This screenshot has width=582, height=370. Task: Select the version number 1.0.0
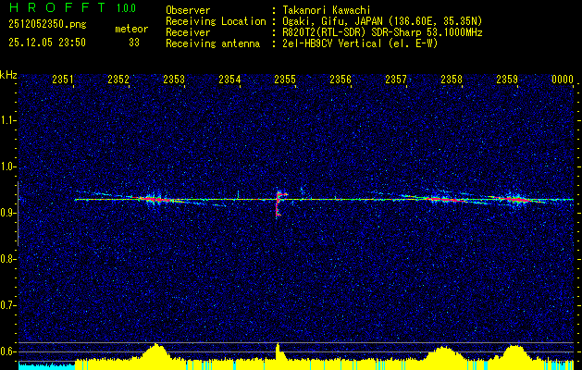[x=126, y=8]
